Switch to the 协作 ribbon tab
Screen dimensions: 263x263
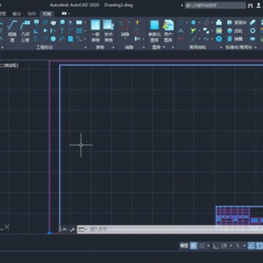click(x=31, y=14)
